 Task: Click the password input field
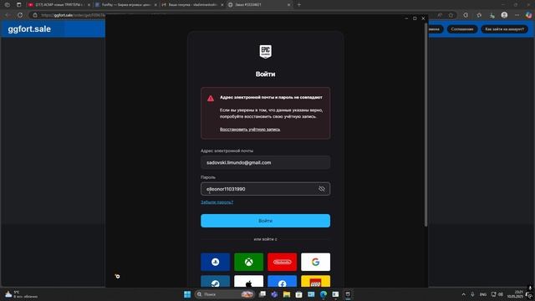[266, 189]
